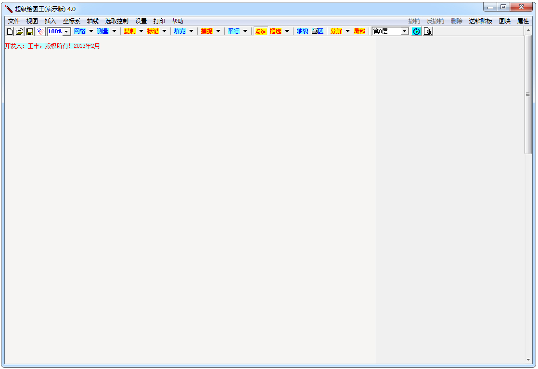Image resolution: width=538 pixels, height=369 pixels.
Task: Toggle the 网格 grid button
Action: pos(79,31)
